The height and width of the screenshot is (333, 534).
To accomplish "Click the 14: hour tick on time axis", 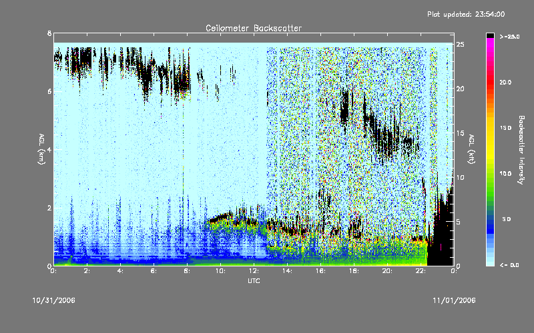I will tap(287, 271).
